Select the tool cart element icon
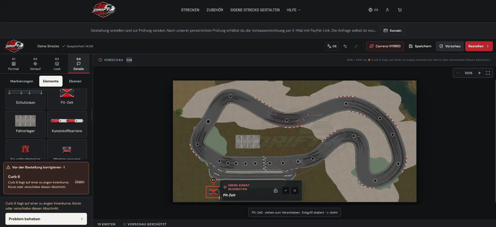 click(67, 149)
